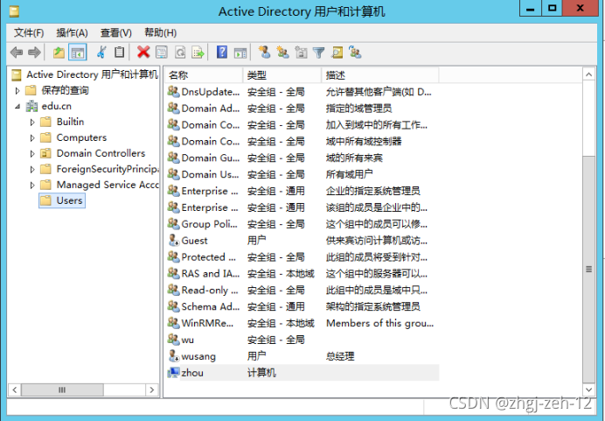Image resolution: width=605 pixels, height=421 pixels.
Task: Open Properties toolbar icon
Action: coord(162,53)
